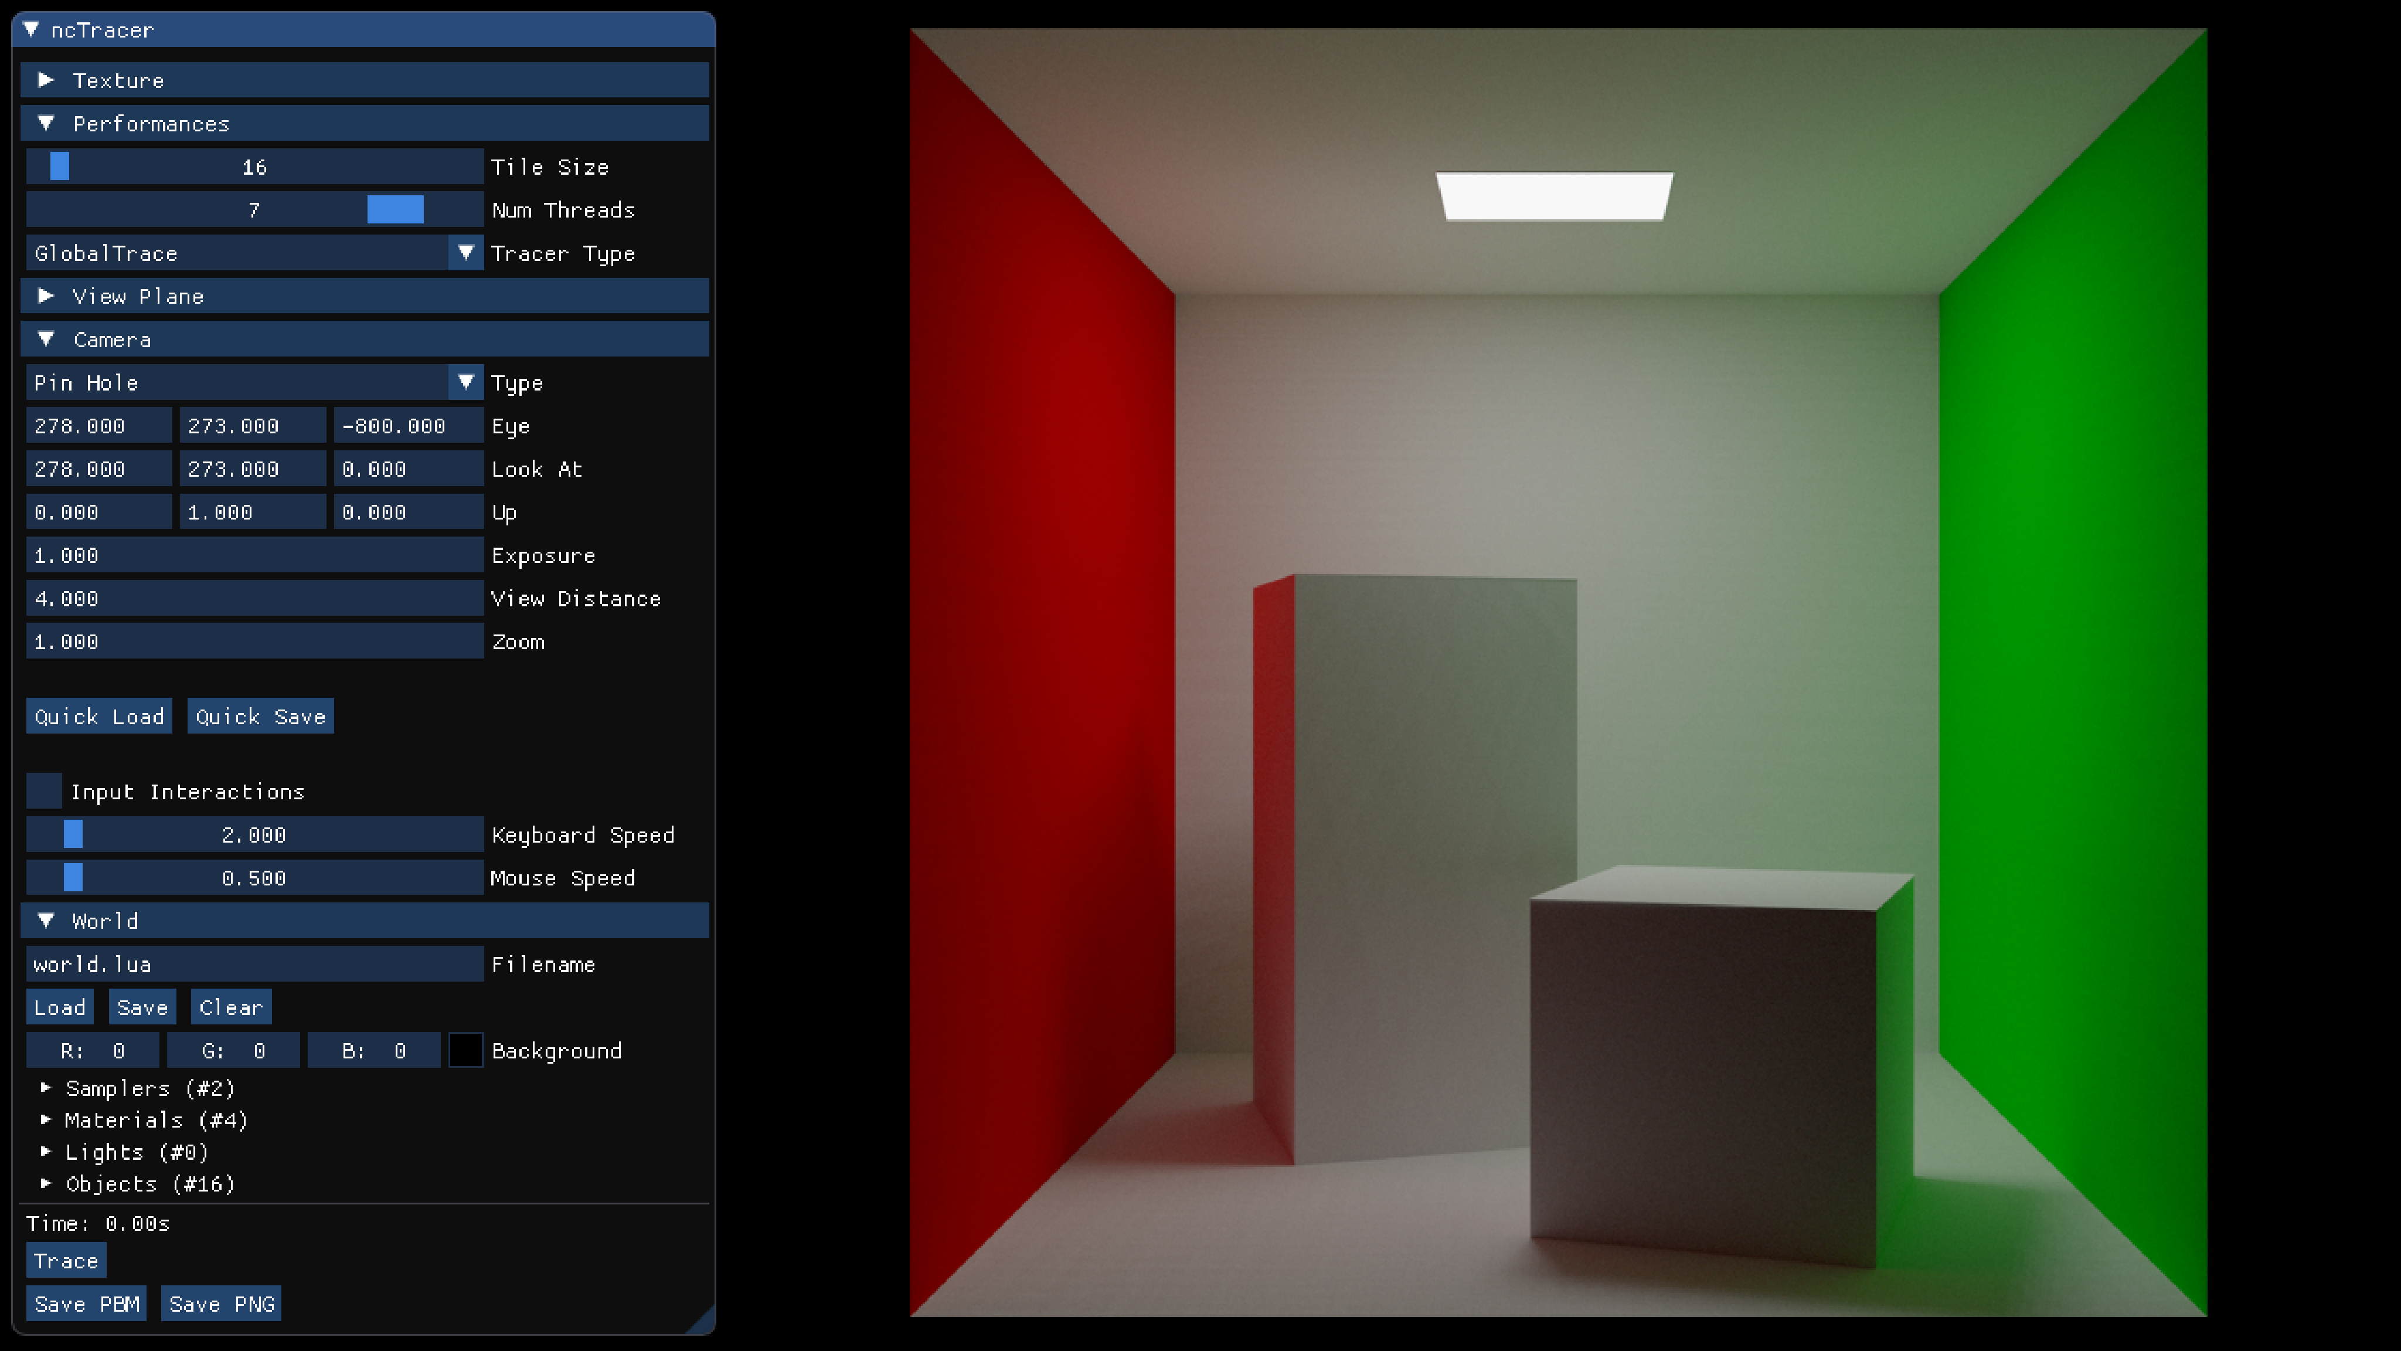Expand the Objects (#16) tree node
The width and height of the screenshot is (2401, 1351).
point(46,1183)
